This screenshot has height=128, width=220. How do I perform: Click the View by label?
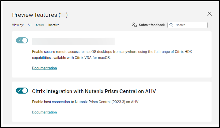tap(18, 25)
